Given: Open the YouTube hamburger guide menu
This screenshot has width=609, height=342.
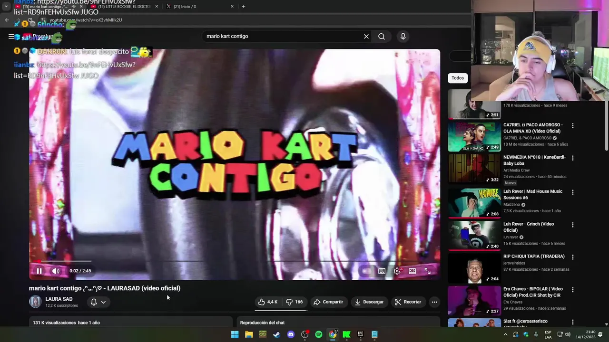Looking at the screenshot, I should point(11,37).
